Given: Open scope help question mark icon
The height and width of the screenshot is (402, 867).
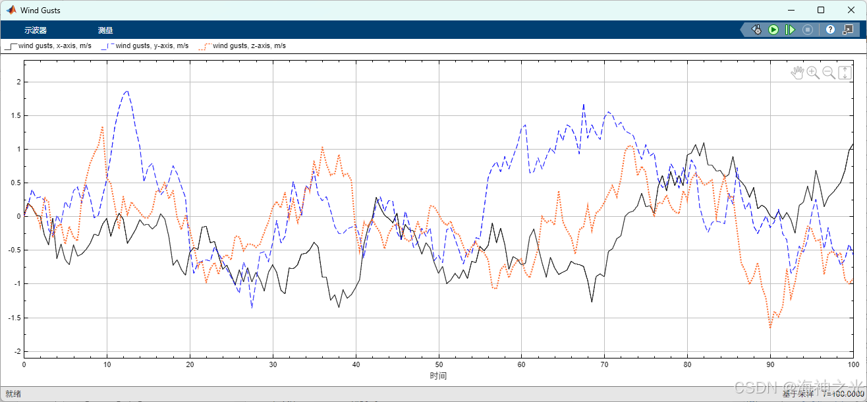Looking at the screenshot, I should 830,30.
